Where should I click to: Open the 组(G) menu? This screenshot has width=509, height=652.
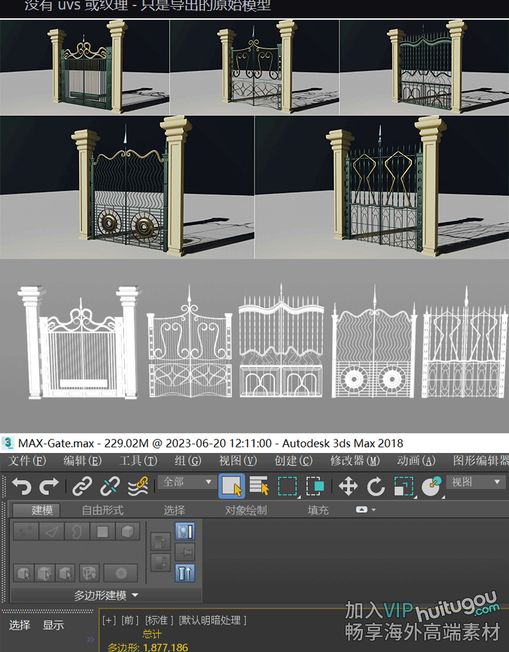(x=188, y=460)
